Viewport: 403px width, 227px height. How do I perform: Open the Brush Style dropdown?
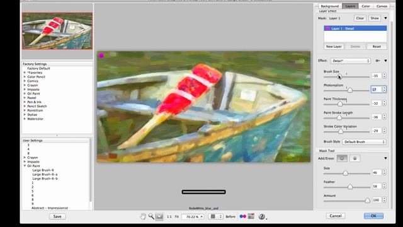[364, 142]
